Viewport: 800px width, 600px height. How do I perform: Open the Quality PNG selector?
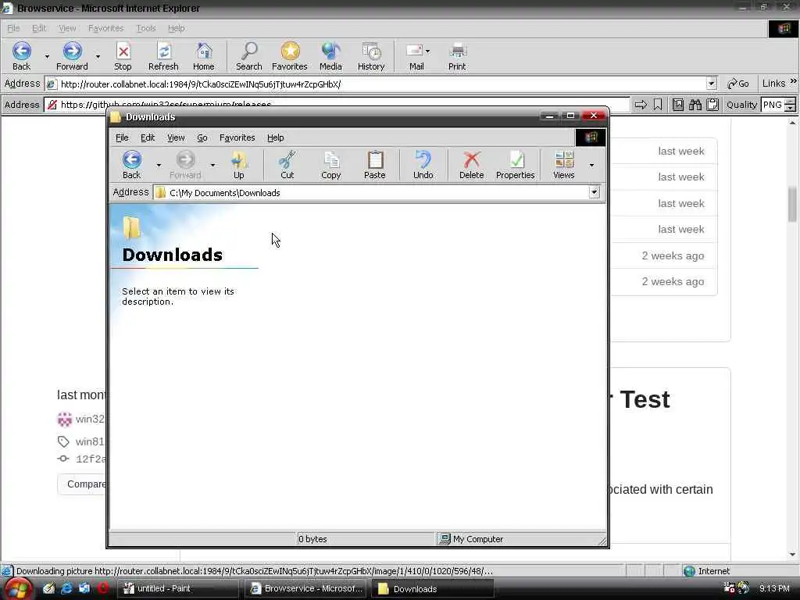(x=778, y=105)
